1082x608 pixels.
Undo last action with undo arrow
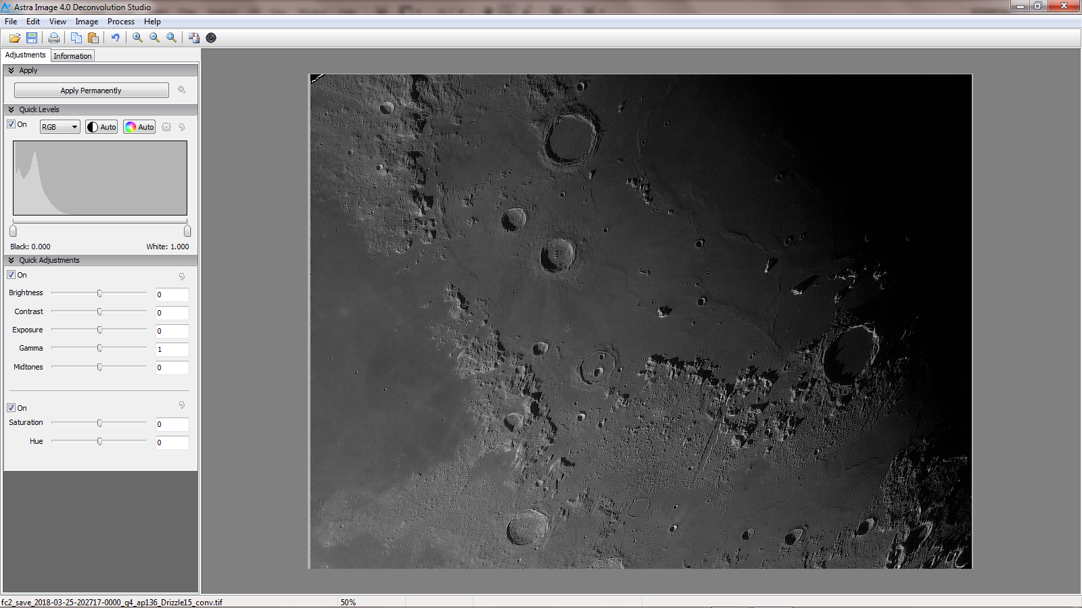pyautogui.click(x=116, y=38)
